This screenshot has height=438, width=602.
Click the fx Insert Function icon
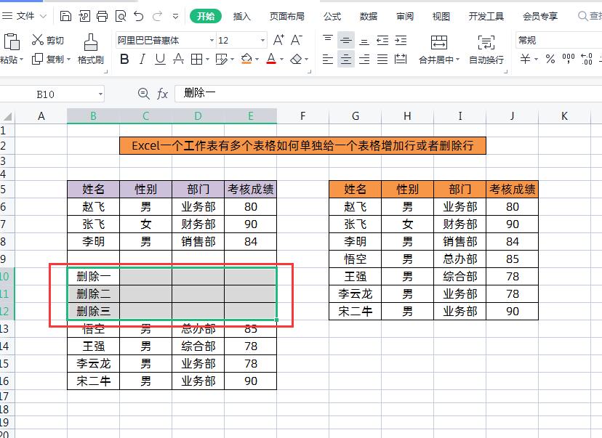pos(162,94)
